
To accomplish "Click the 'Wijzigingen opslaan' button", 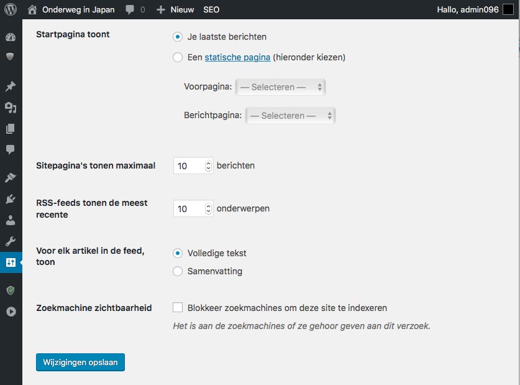I will coord(80,362).
